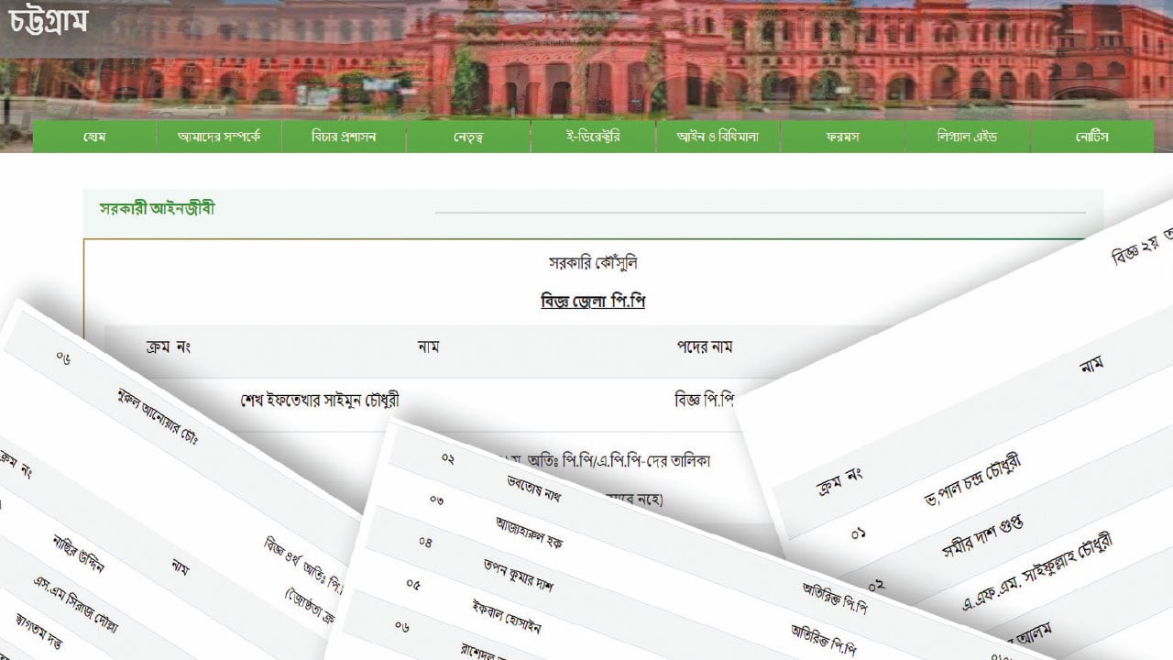Open the আমাদের সম্পর্কে menu
The height and width of the screenshot is (660, 1173).
tap(220, 137)
